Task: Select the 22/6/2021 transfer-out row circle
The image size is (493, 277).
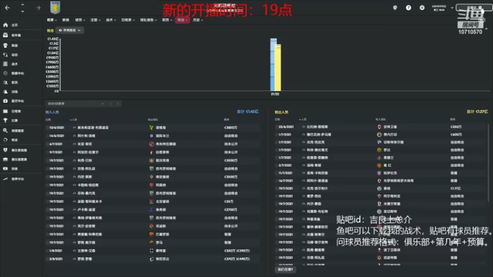Action: coord(276,127)
